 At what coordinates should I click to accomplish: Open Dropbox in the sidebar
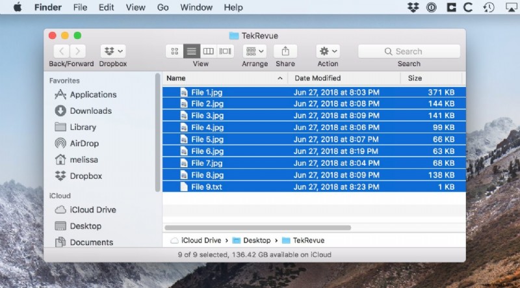click(78, 176)
